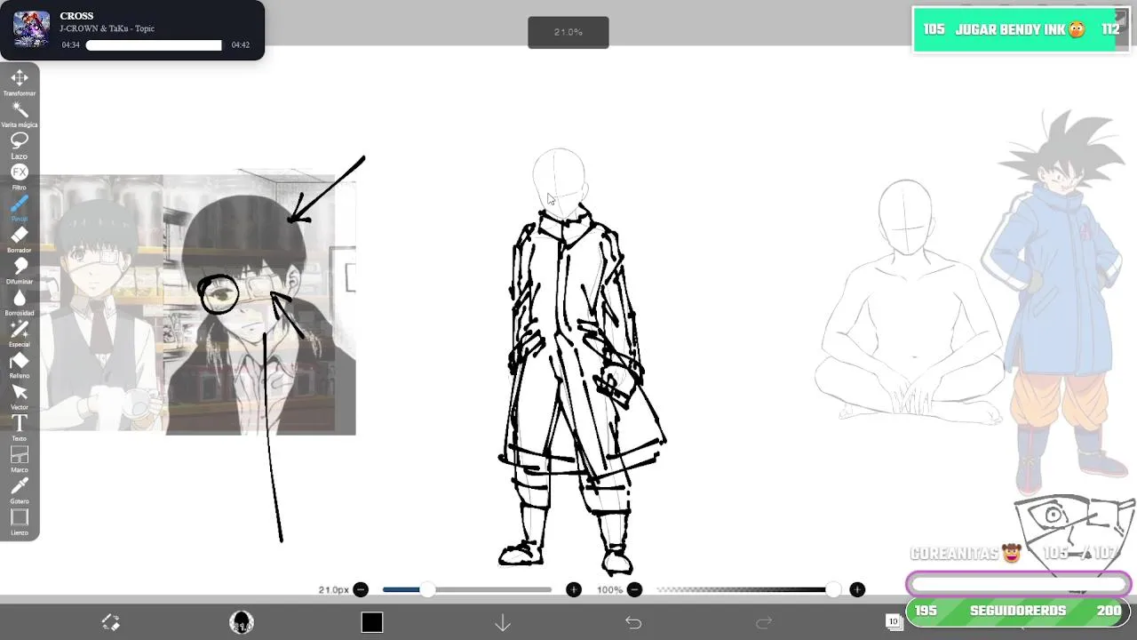Click the Tokyo Ghoul reference image
The height and width of the screenshot is (640, 1137).
[197, 304]
